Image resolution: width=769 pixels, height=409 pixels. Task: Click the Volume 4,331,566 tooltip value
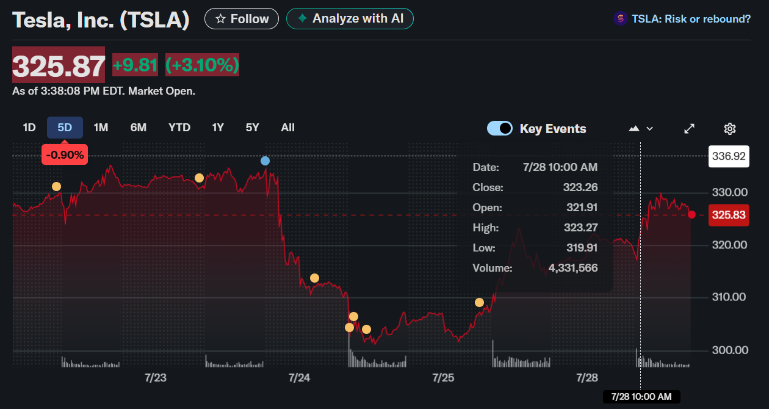pos(573,268)
